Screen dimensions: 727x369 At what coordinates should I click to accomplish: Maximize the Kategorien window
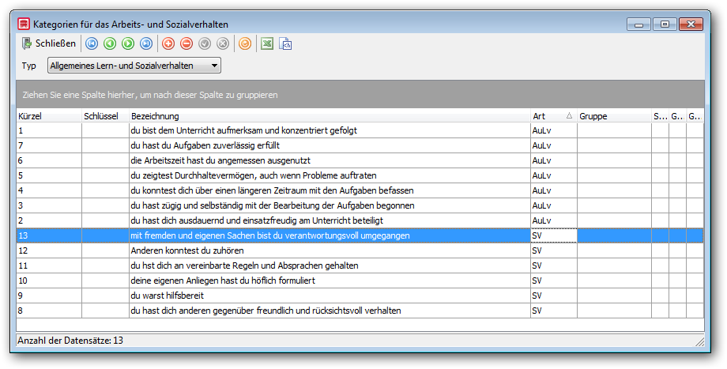pyautogui.click(x=665, y=24)
